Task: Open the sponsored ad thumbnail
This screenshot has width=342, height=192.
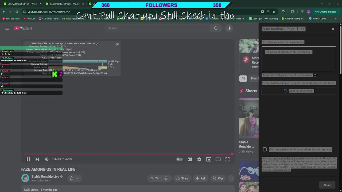Action: pyautogui.click(x=249, y=46)
